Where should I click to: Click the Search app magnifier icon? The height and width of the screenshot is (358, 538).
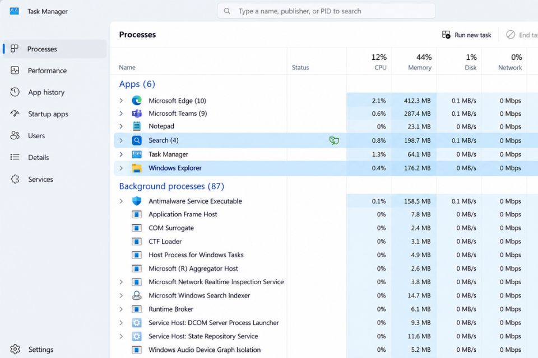137,140
